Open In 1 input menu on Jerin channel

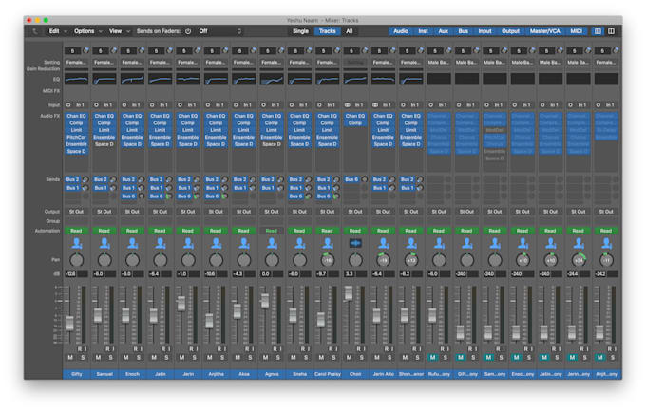coord(192,105)
